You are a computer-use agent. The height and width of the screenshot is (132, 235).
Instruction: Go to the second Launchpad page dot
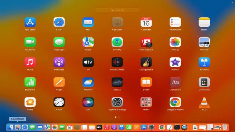click(x=119, y=117)
